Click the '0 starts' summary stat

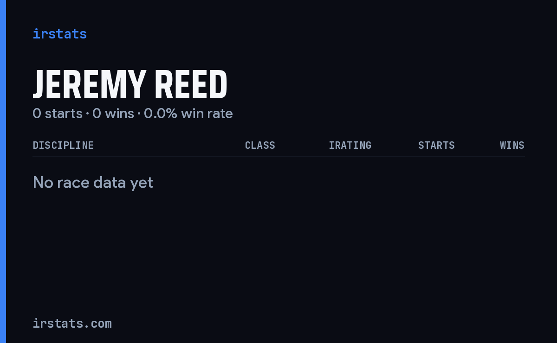pos(58,114)
